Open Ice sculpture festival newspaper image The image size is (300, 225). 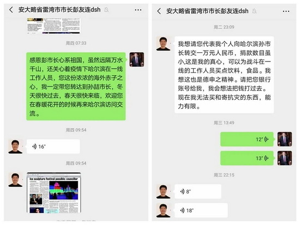[54, 192]
